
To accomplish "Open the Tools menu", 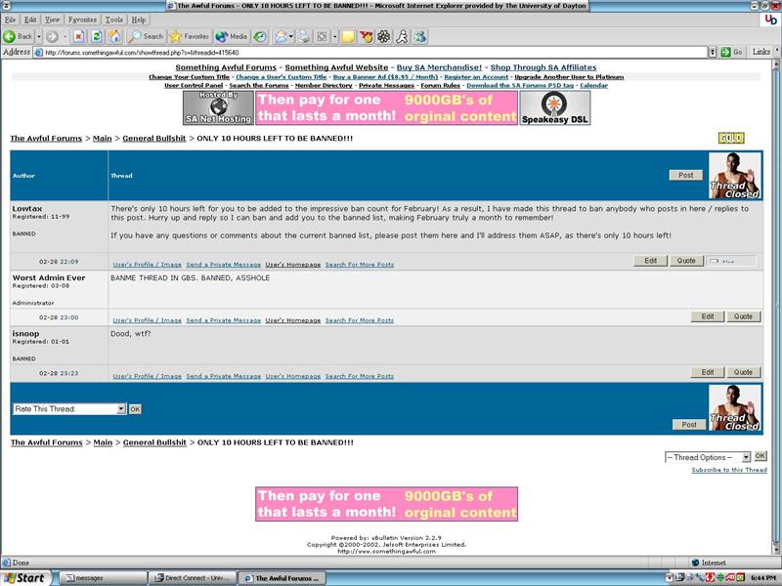I will [x=113, y=20].
